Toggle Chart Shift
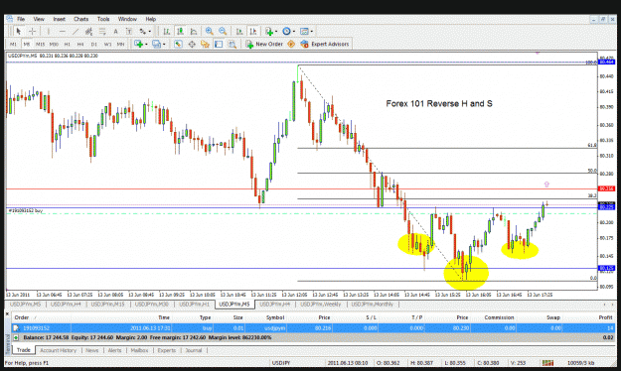 click(x=253, y=31)
